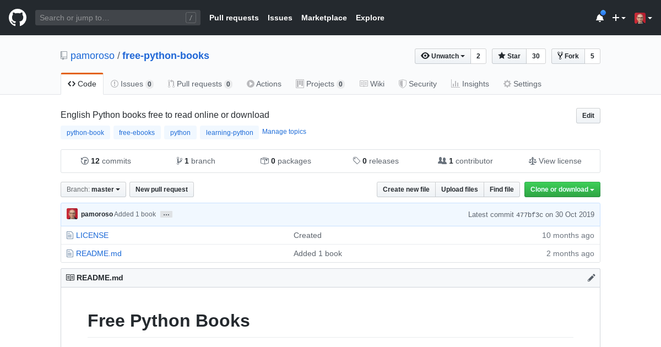
Task: Click the pencil icon to edit README.md
Action: [x=592, y=278]
